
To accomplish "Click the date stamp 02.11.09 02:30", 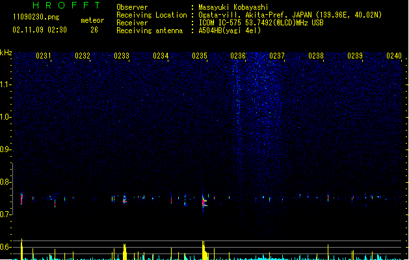I will [40, 30].
